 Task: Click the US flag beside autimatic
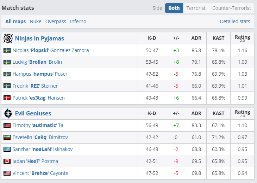pyautogui.click(x=7, y=125)
